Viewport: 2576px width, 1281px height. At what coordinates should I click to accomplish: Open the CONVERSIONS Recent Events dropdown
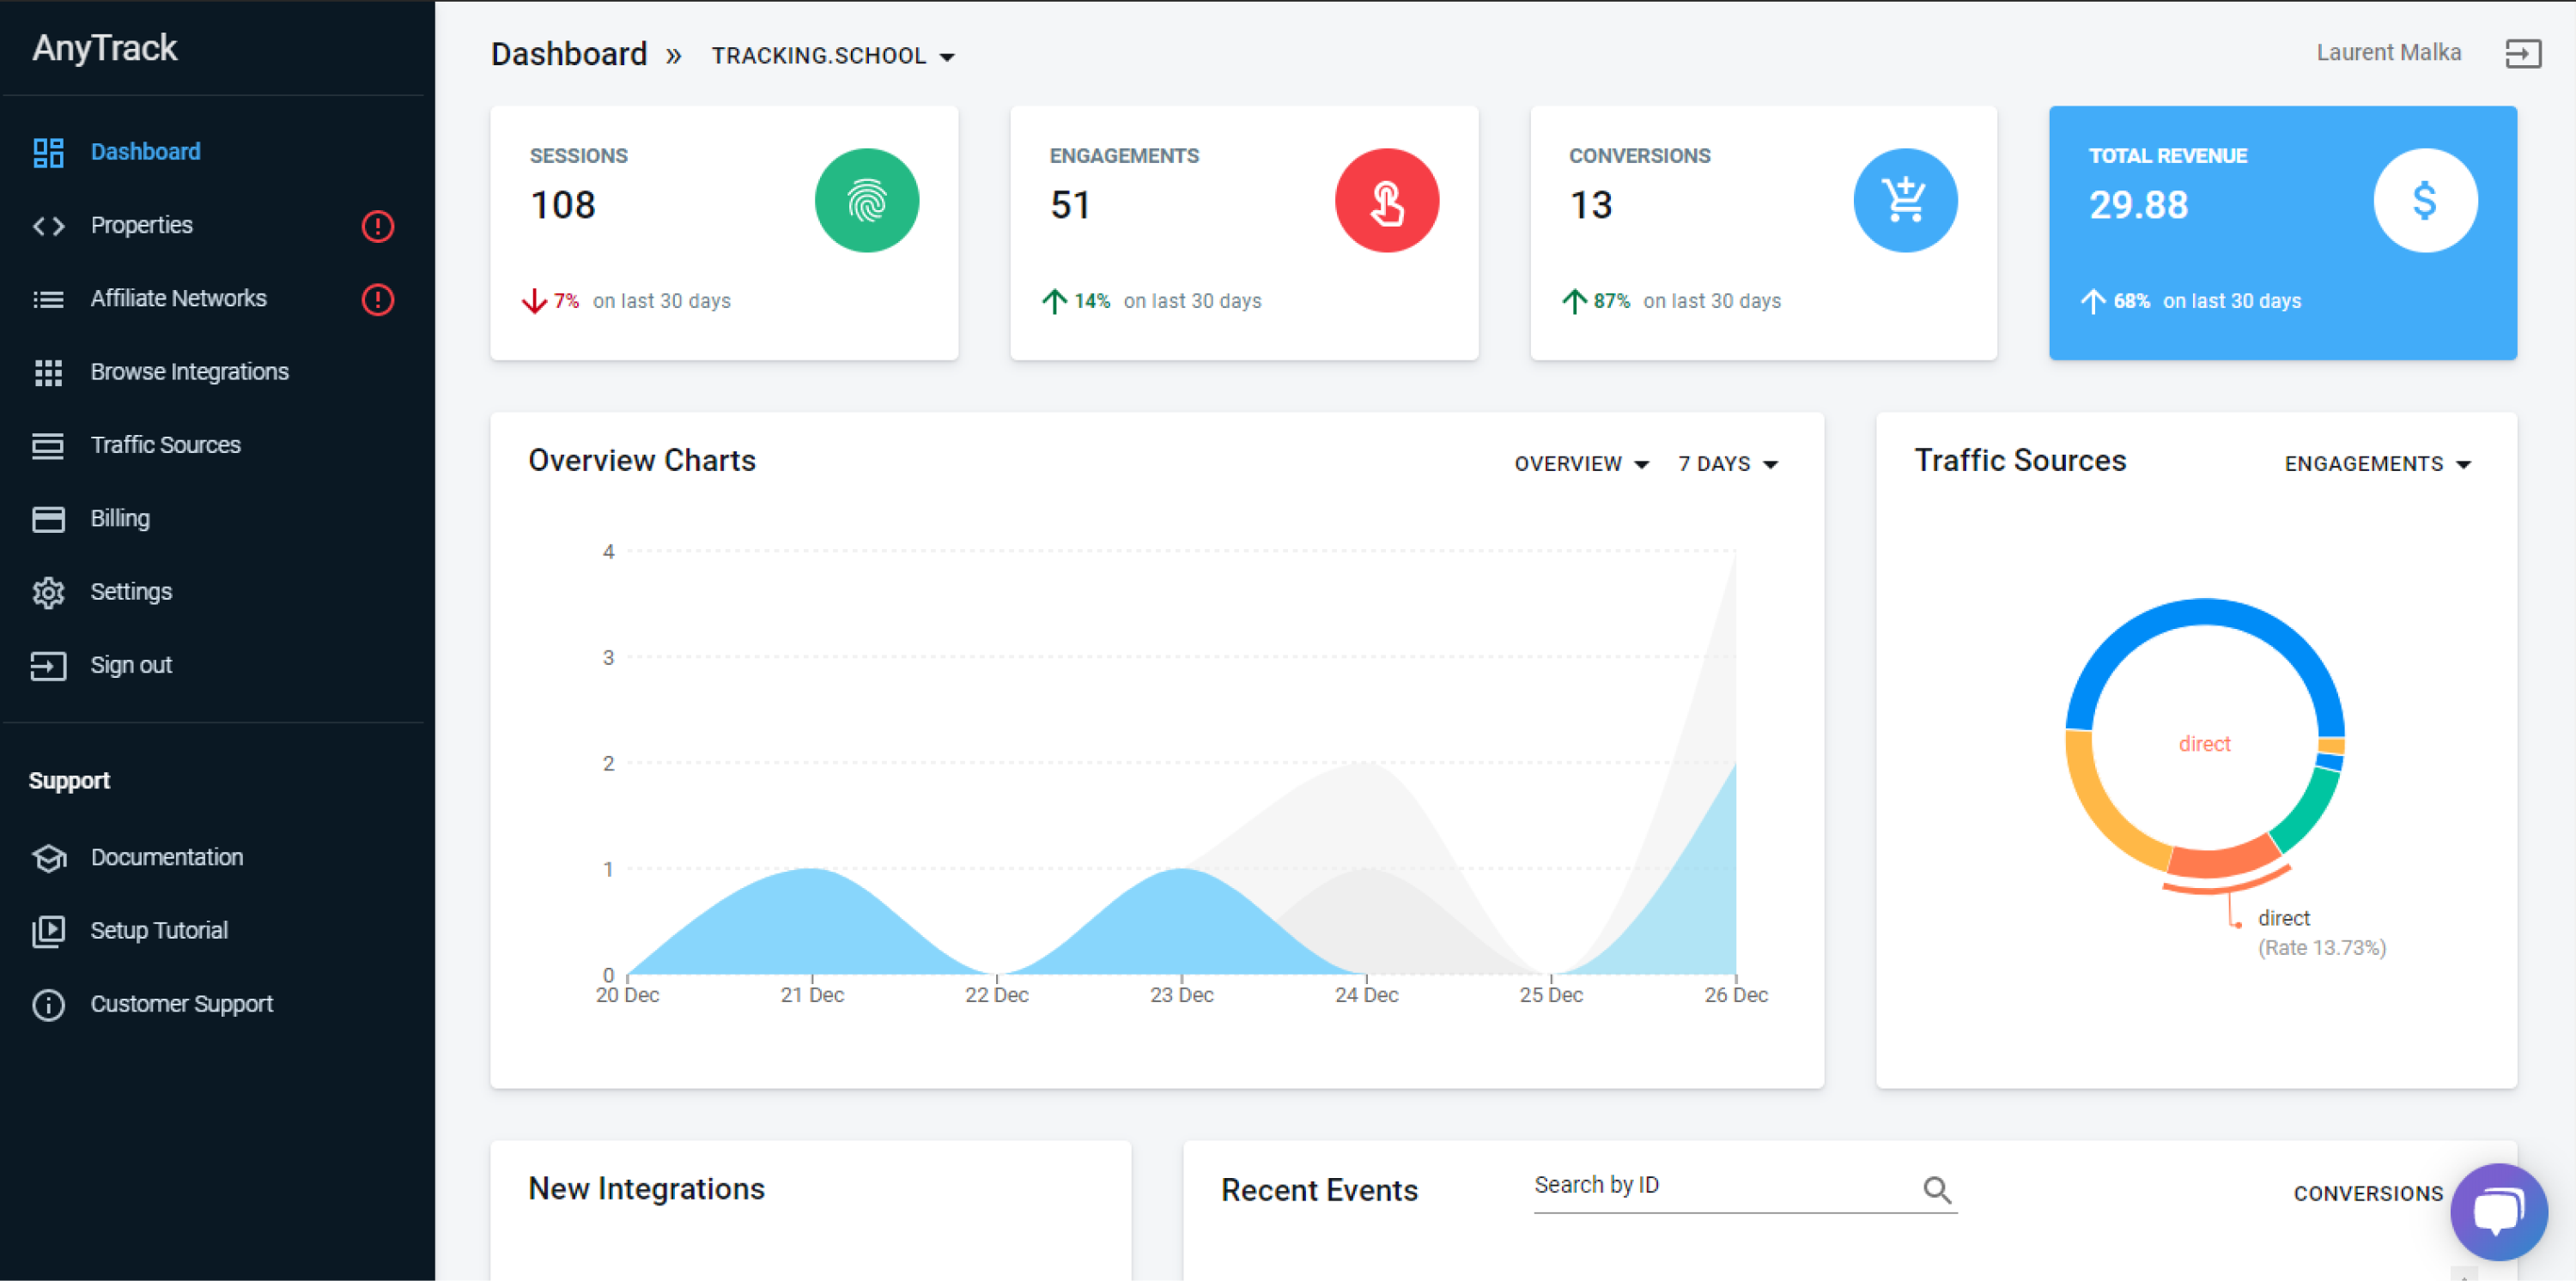pos(2368,1193)
